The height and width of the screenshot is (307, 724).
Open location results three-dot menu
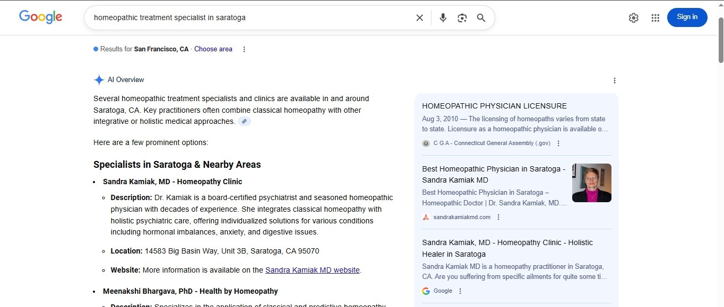pos(244,49)
